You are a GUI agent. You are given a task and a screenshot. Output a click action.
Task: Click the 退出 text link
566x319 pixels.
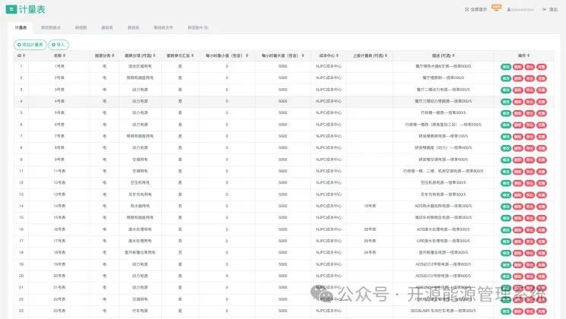point(553,9)
